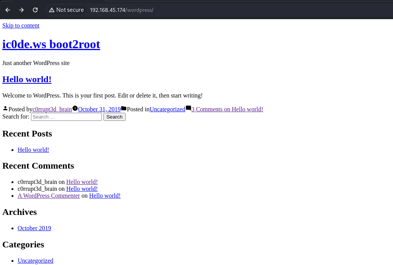This screenshot has width=393, height=265.
Task: Click the person icon before Posted by
Action: pyautogui.click(x=5, y=108)
